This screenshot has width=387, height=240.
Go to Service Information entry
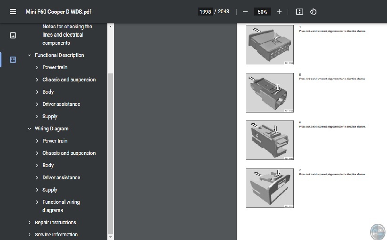56,234
